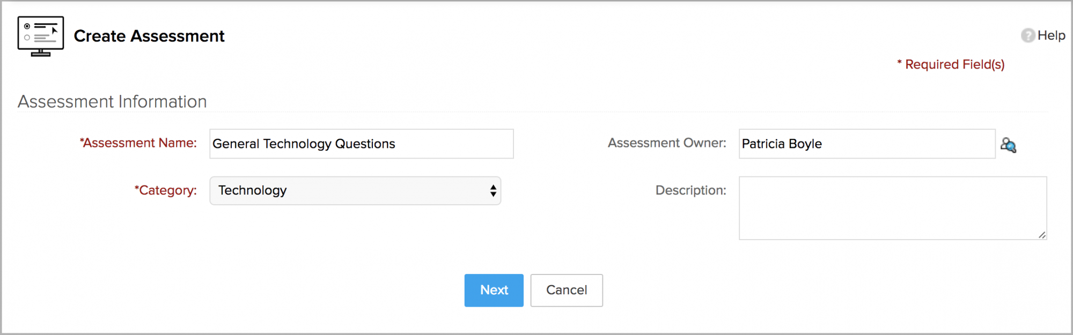This screenshot has height=335, width=1073.
Task: Open the Category dropdown showing Technology
Action: 355,191
